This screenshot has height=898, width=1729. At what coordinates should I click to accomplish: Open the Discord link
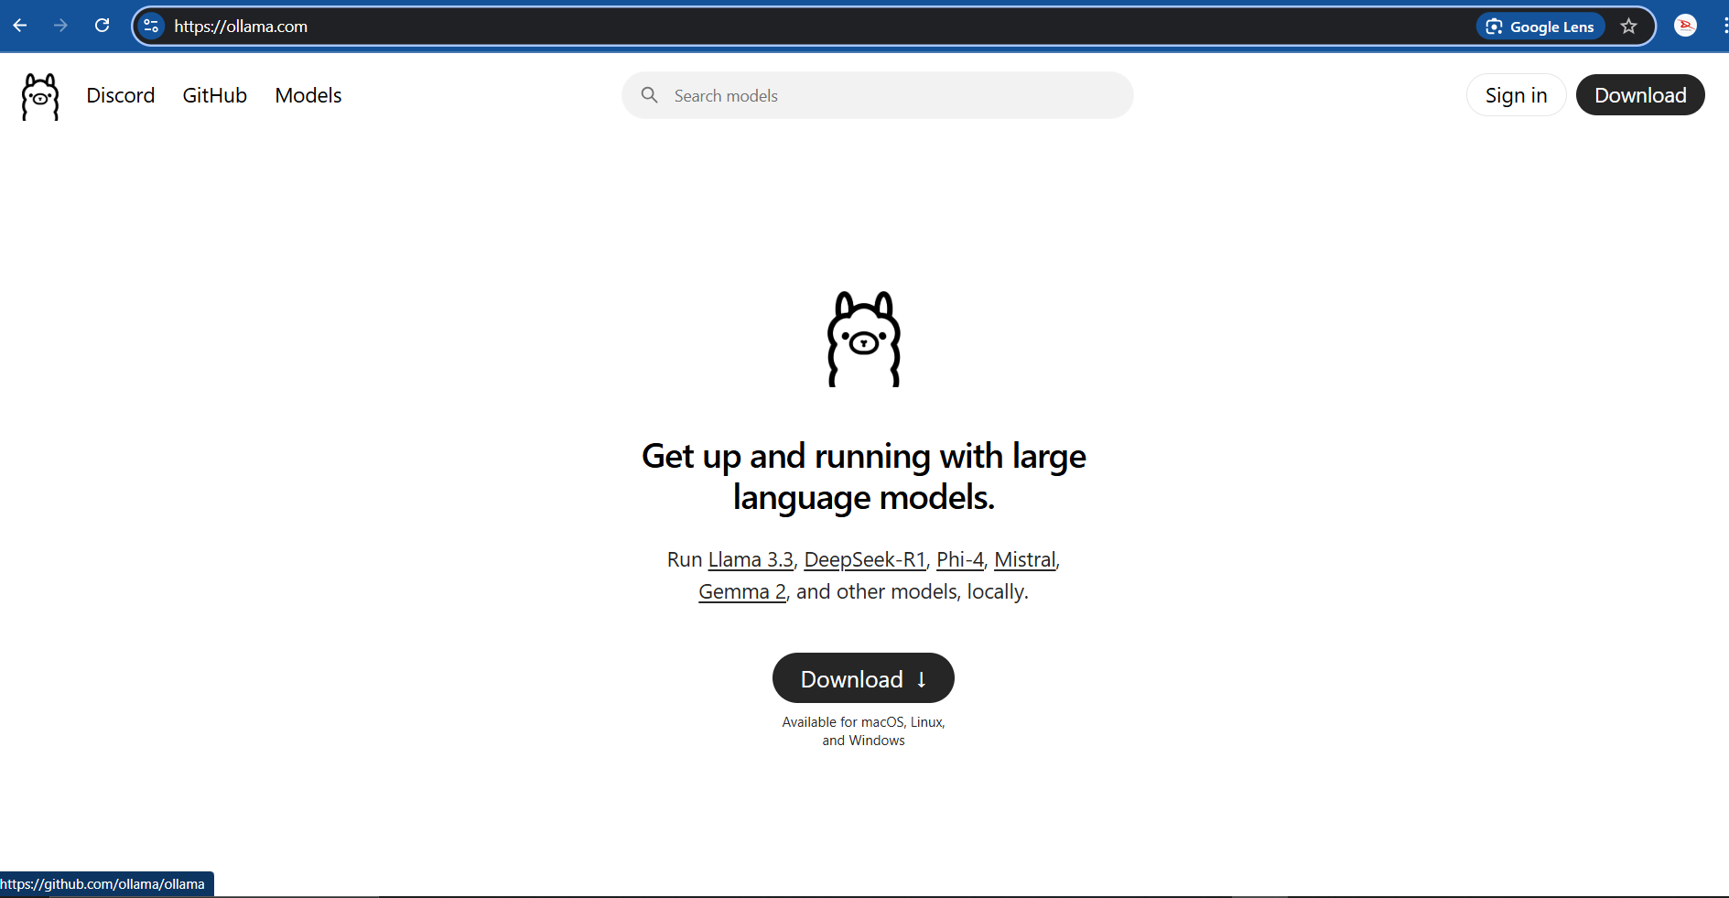pos(121,95)
